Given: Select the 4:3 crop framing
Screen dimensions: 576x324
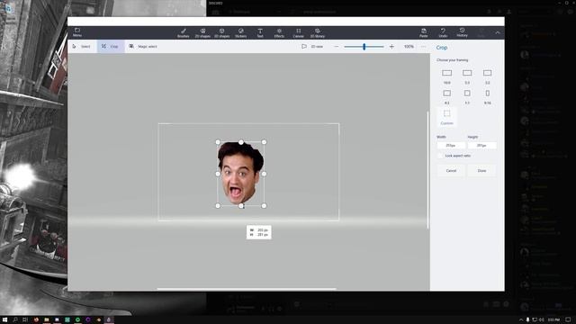Looking at the screenshot, I should pyautogui.click(x=446, y=96).
